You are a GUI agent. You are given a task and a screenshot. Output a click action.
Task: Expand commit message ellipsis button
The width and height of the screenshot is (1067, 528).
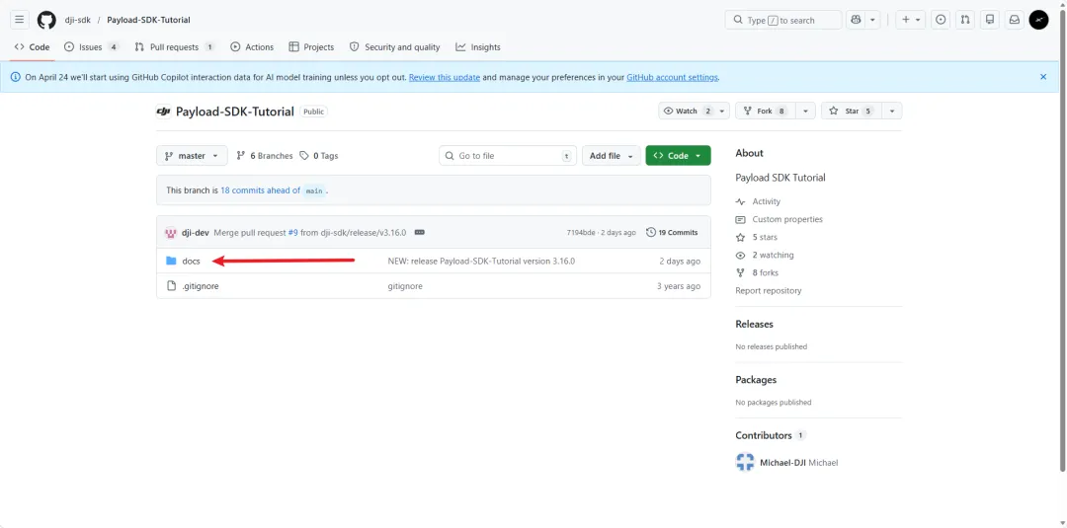coord(420,232)
